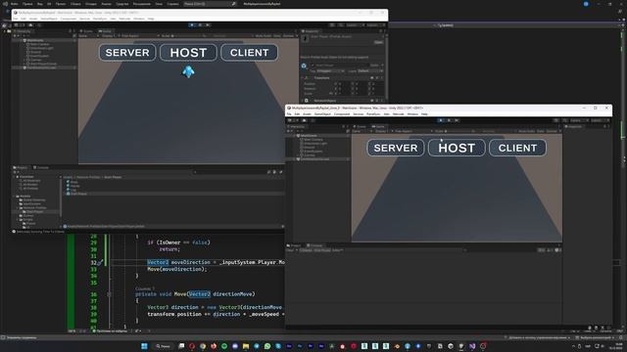The width and height of the screenshot is (627, 352).
Task: Click Play button in left Unity window
Action: (192, 24)
